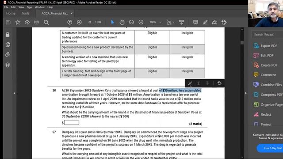Viewport: 283px width, 159px height.
Task: Open the Sign menu
Action: point(29,7)
